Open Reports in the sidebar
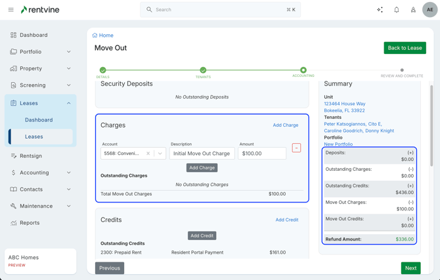Viewport: 440px width, 280px height. (x=30, y=223)
